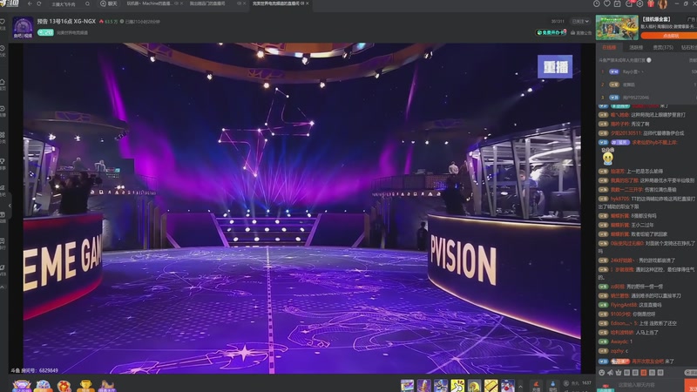Click the crown icon in chat toolbar
The image size is (697, 392).
(619, 373)
